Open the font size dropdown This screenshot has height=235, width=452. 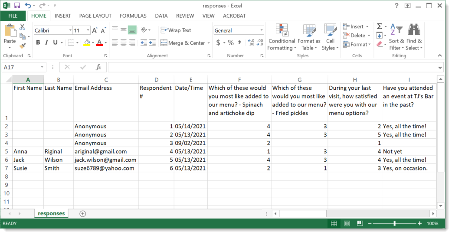tap(88, 30)
